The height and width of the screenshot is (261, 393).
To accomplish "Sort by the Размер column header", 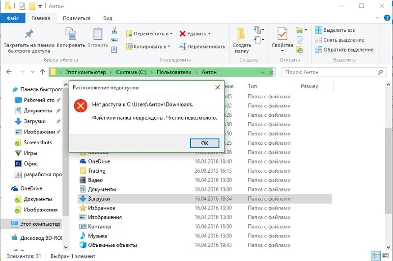I will tap(316, 86).
